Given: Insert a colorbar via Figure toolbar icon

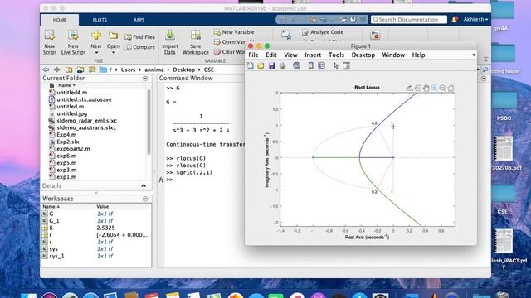Looking at the screenshot, I should (310, 65).
